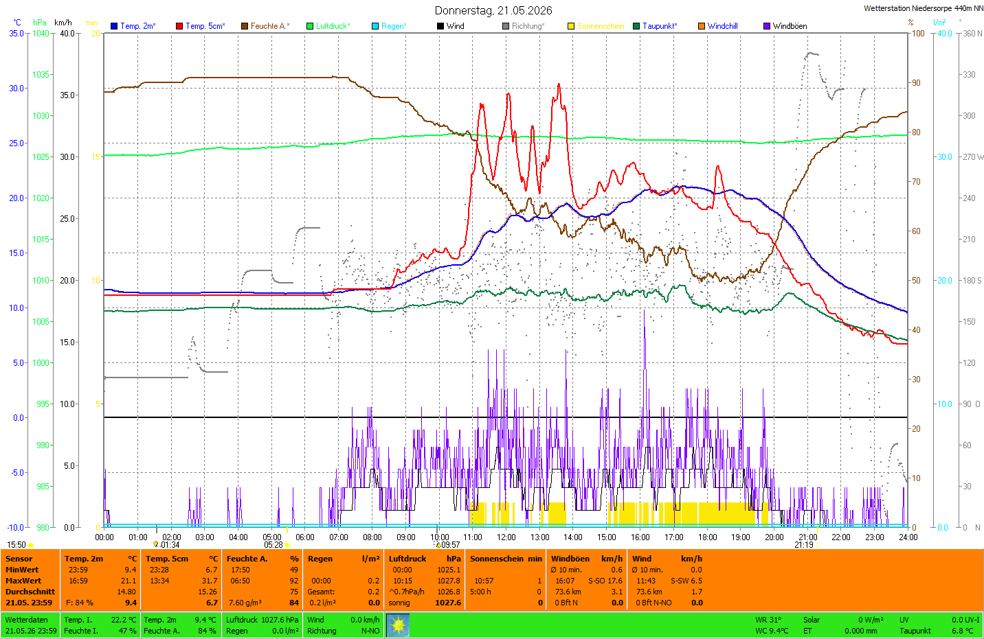Click the 'Temp. 2m' column header in the orange table
The height and width of the screenshot is (639, 984).
[x=84, y=559]
